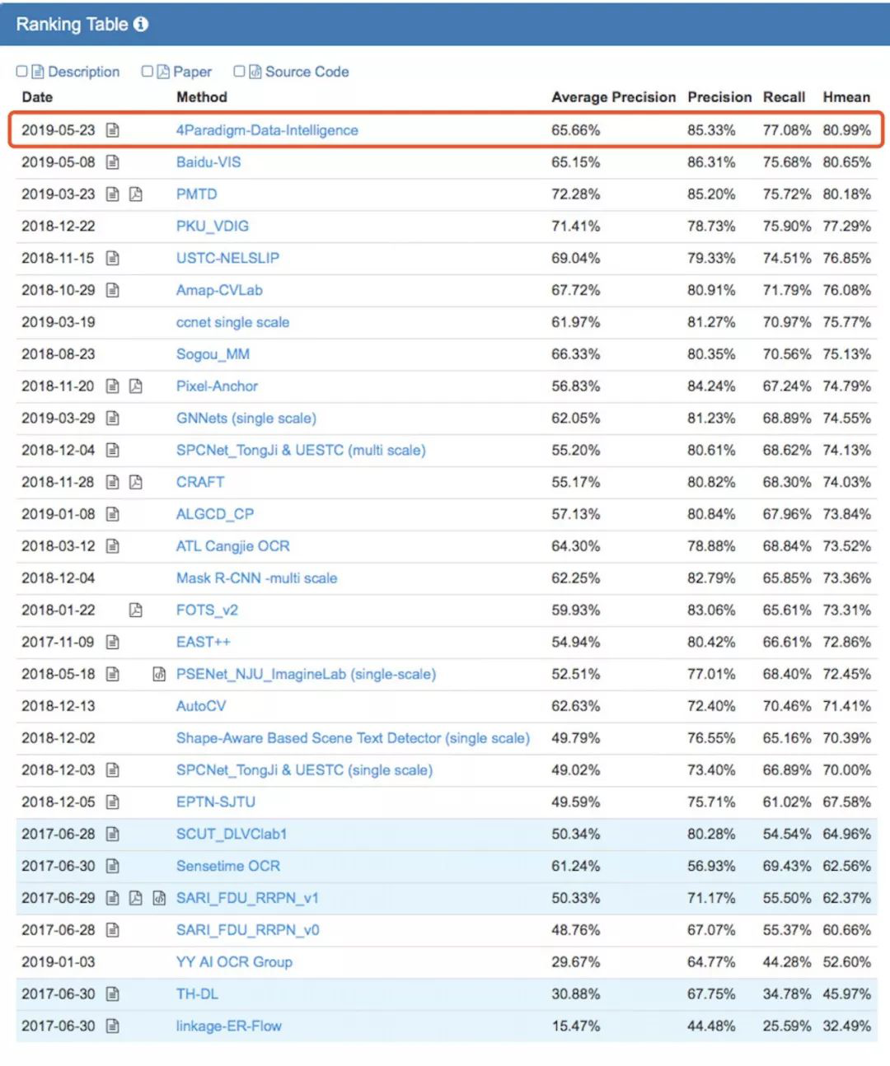Open description icon for Baidu-VIS row
This screenshot has height=1066, width=890.
[x=113, y=162]
